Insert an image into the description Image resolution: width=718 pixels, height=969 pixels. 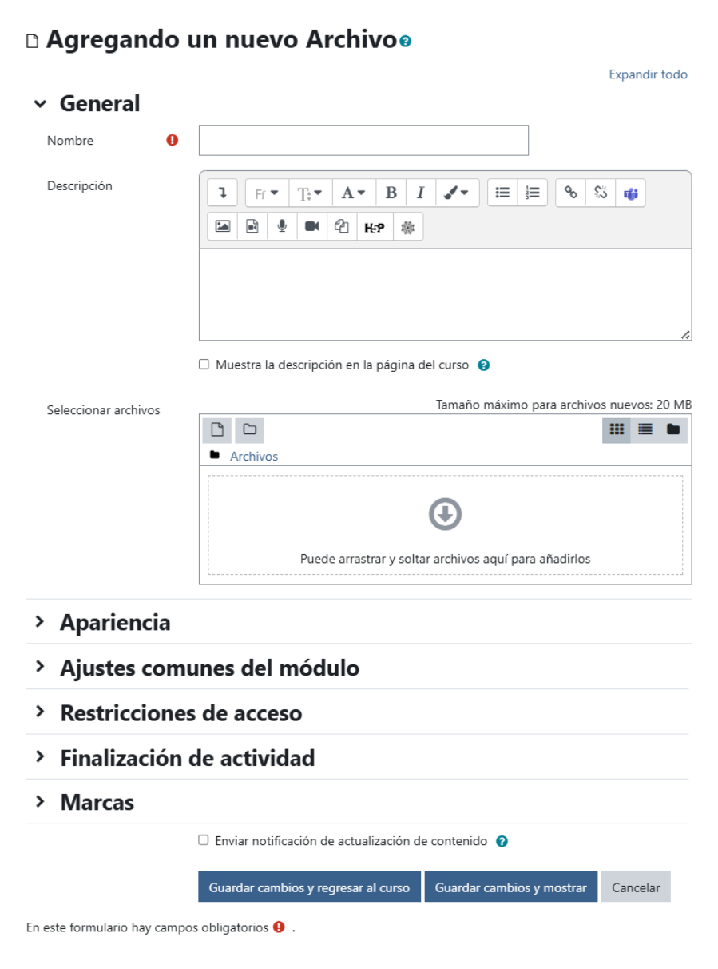[x=222, y=226]
